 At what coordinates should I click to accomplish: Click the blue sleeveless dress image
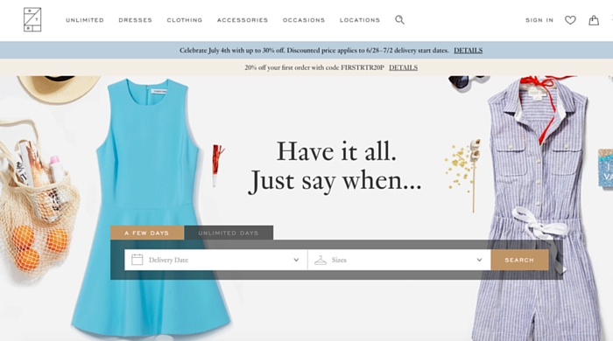pos(151,206)
